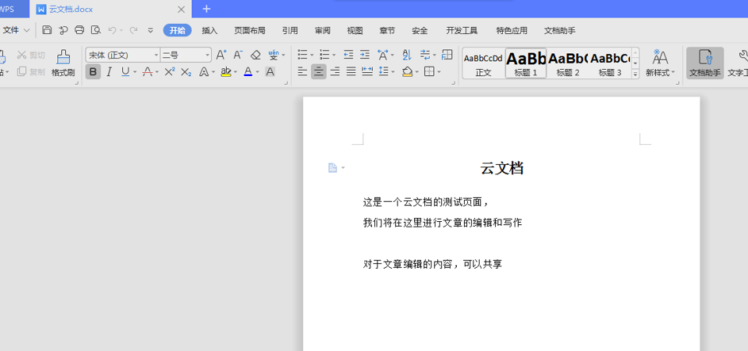Image resolution: width=748 pixels, height=351 pixels.
Task: Open the format painter (格式刷) tool
Action: pos(63,63)
